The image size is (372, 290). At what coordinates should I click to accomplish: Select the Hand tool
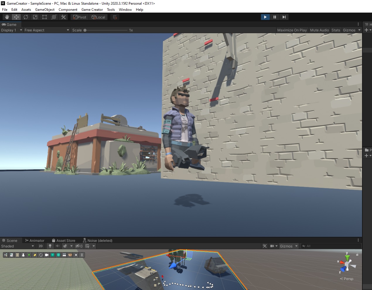click(x=7, y=17)
